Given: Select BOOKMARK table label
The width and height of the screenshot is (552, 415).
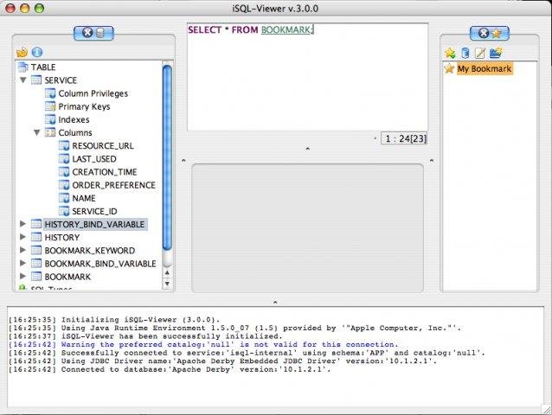Looking at the screenshot, I should click(67, 277).
